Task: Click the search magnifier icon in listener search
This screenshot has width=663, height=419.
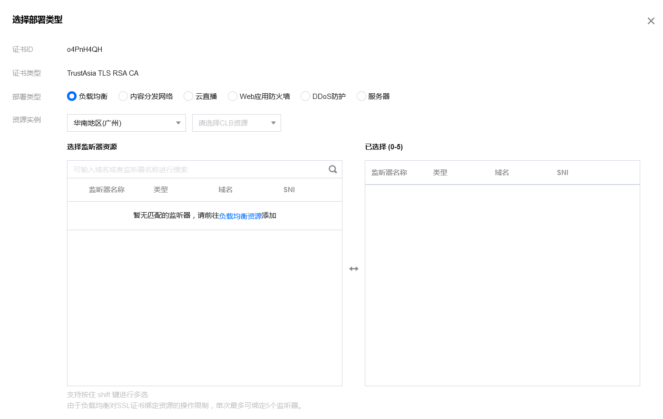Action: tap(333, 169)
